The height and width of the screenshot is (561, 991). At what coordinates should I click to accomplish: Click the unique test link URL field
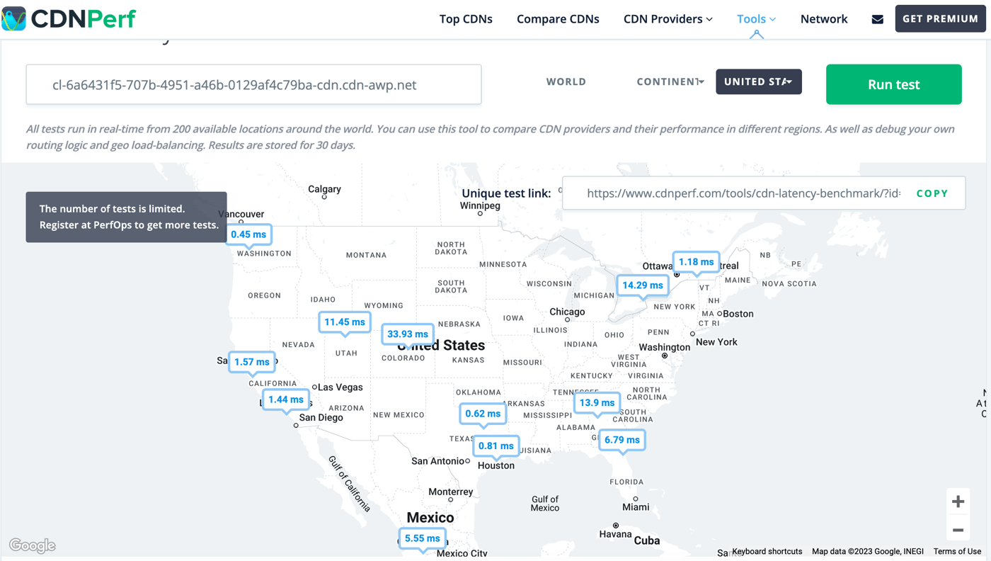(743, 193)
